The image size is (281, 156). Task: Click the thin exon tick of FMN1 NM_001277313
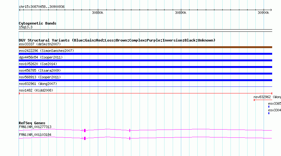(130, 131)
